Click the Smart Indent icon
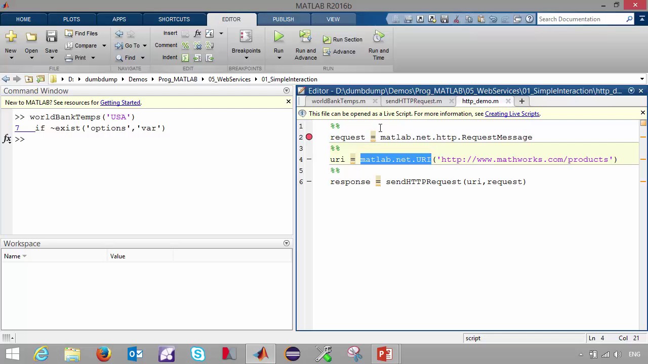648x364 pixels. coord(185,58)
